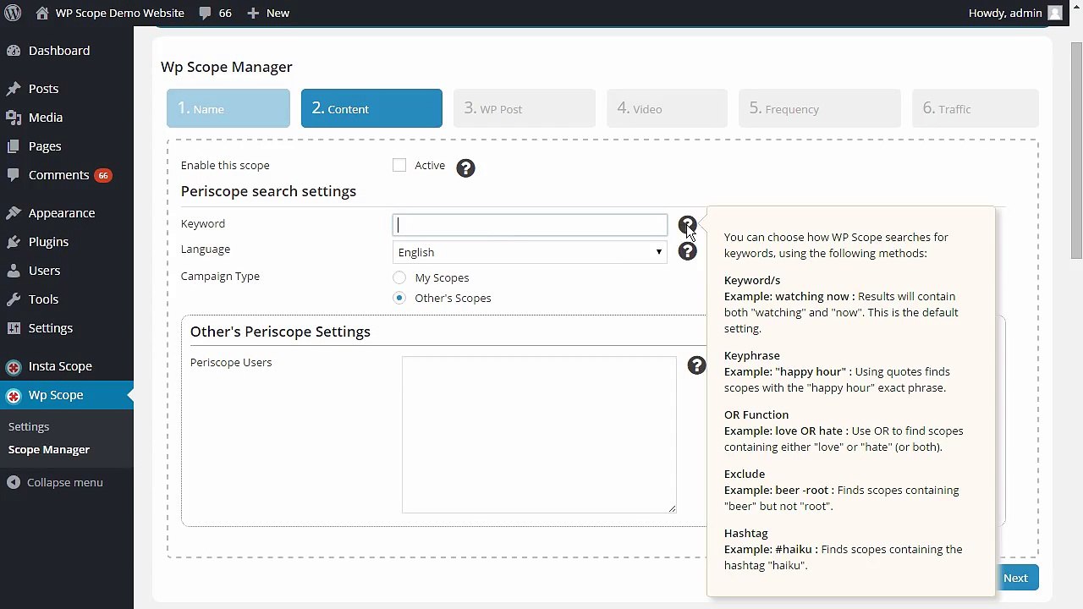Click Howdy, admin account link
The image size is (1083, 609).
tap(1005, 13)
